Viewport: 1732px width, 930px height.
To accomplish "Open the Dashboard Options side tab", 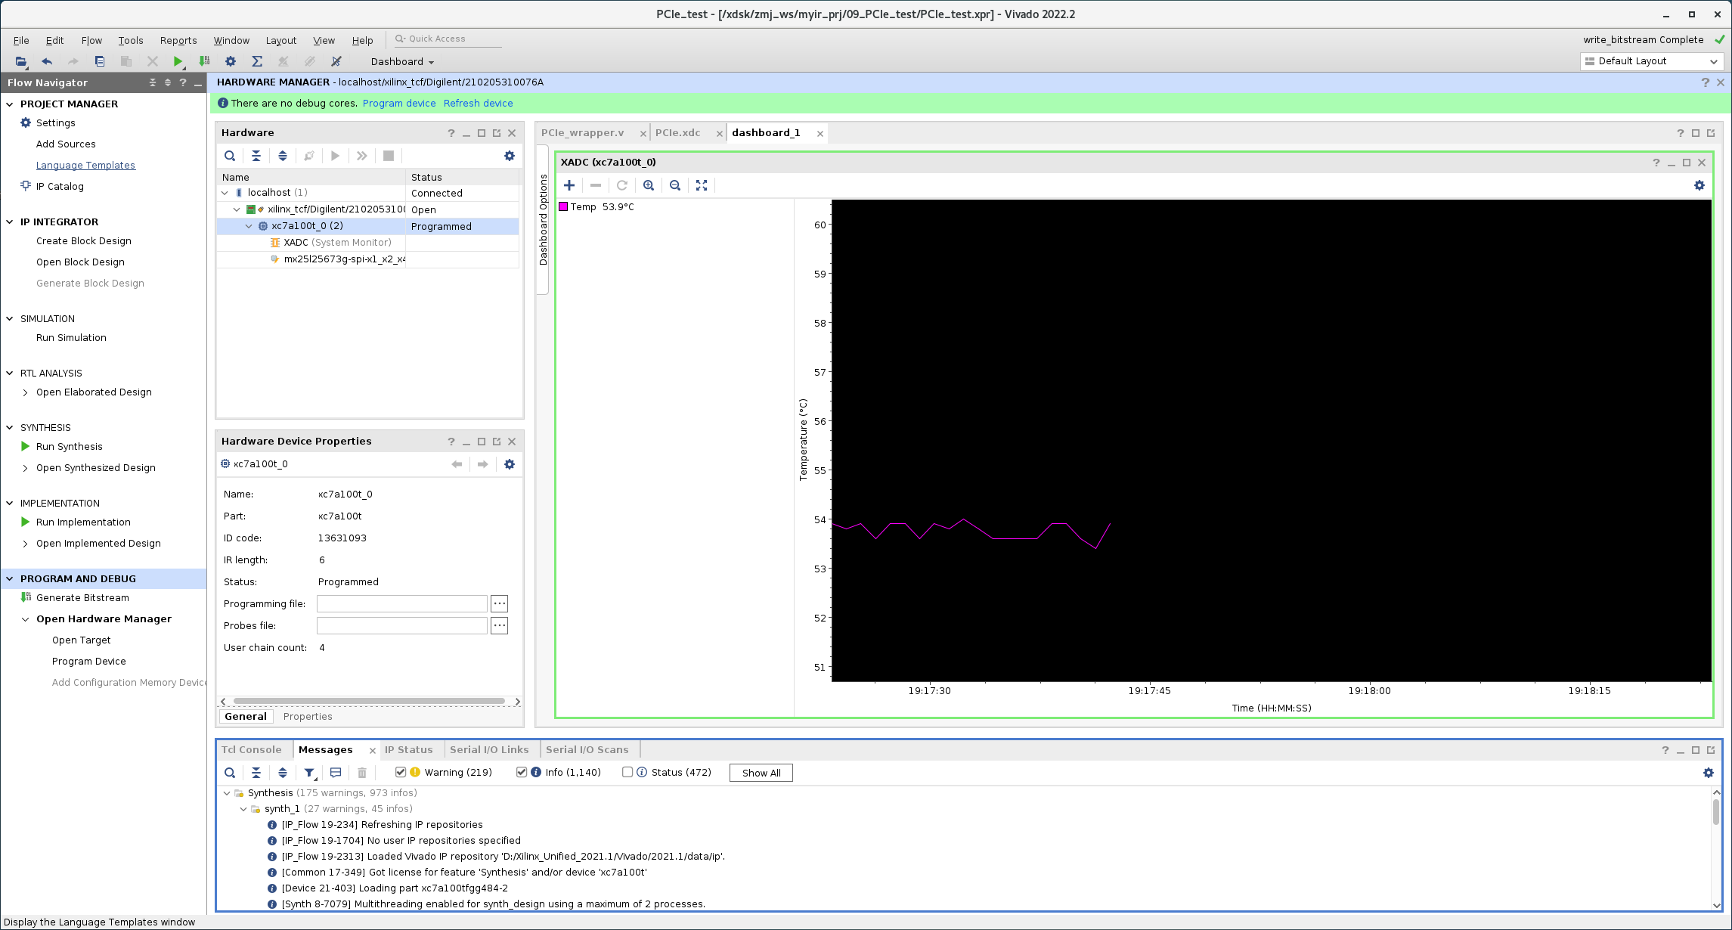I will 543,219.
